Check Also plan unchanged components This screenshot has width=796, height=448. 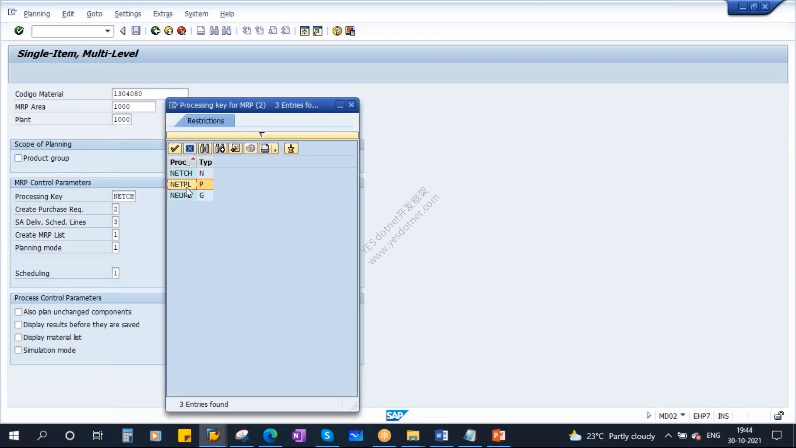pos(18,312)
